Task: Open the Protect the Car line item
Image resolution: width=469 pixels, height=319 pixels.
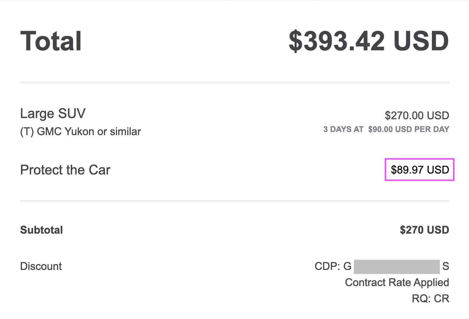Action: pyautogui.click(x=65, y=170)
